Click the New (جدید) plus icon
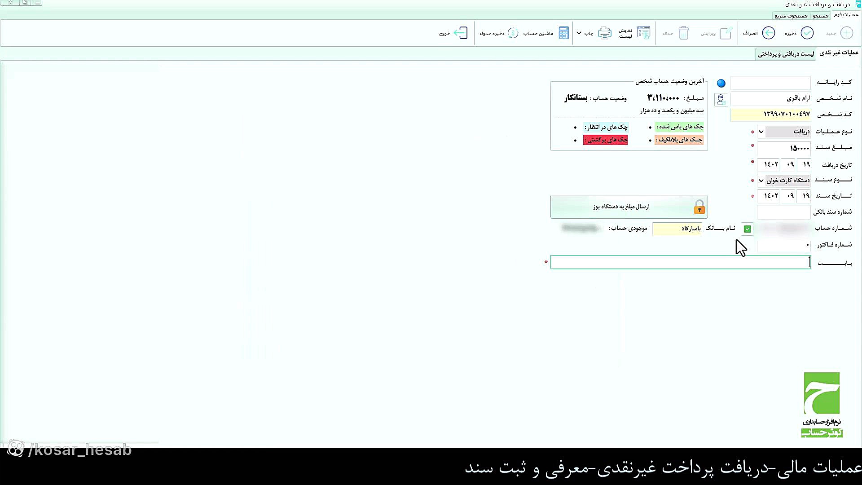 (846, 33)
